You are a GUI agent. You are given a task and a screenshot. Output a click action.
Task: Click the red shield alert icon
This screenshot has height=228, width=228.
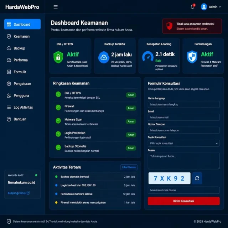click(170, 26)
